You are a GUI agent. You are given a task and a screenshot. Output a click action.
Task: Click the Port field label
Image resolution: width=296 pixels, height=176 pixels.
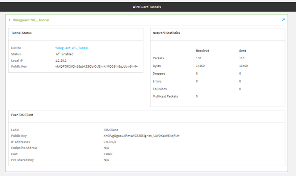[14, 154]
